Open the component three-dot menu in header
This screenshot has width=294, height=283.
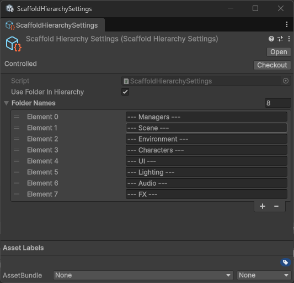point(289,39)
